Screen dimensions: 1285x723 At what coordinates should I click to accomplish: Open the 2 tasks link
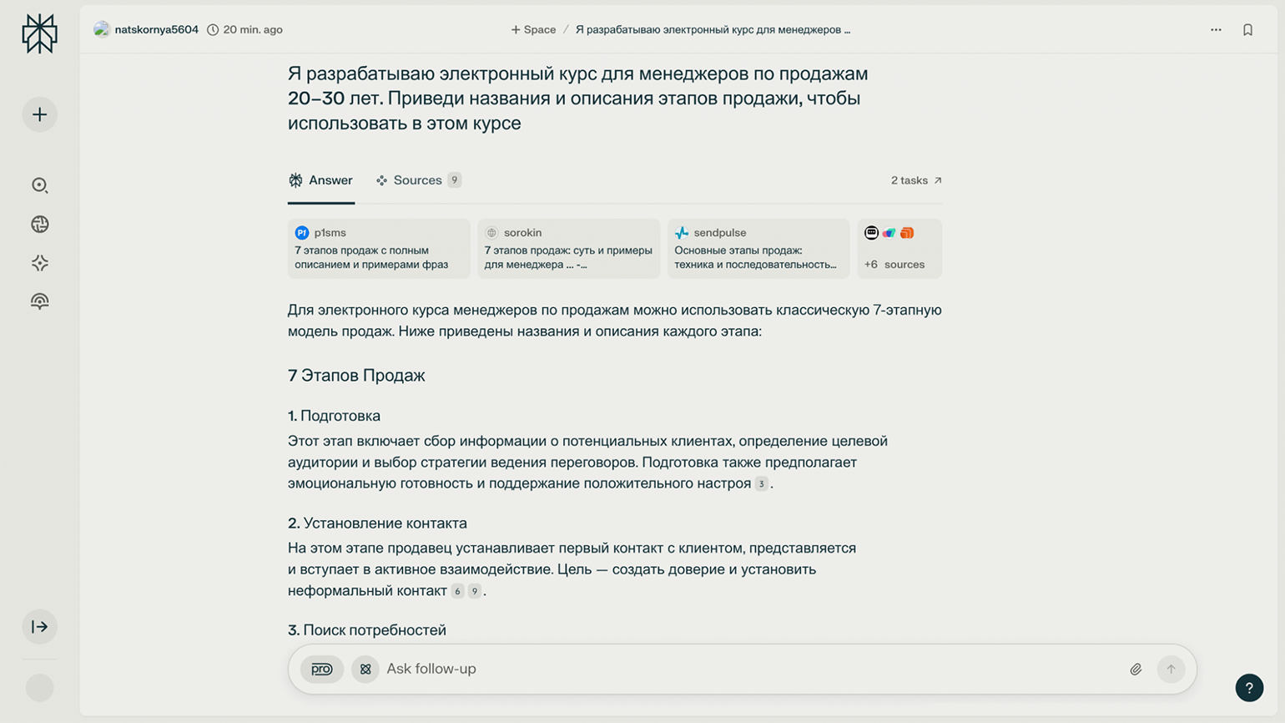pos(915,180)
